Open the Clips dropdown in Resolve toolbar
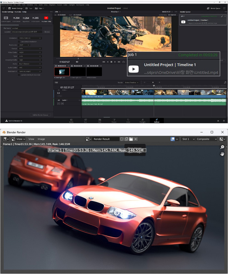Viewport: 228px width, 275px height. [x=39, y=8]
